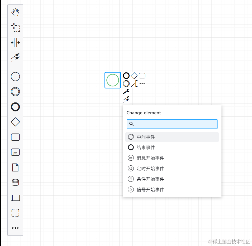Create expanded subprocess from palette
This screenshot has width=252, height=246.
[15, 152]
